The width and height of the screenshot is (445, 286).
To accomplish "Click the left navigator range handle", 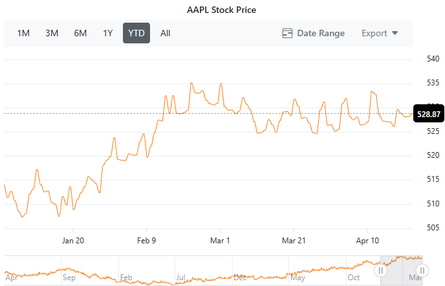I will (381, 270).
